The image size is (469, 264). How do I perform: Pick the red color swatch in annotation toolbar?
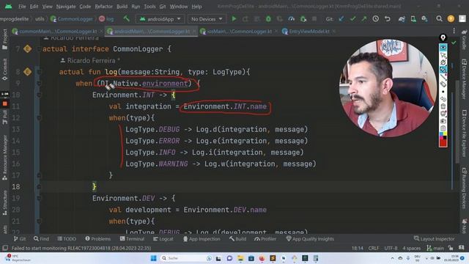[x=443, y=143]
